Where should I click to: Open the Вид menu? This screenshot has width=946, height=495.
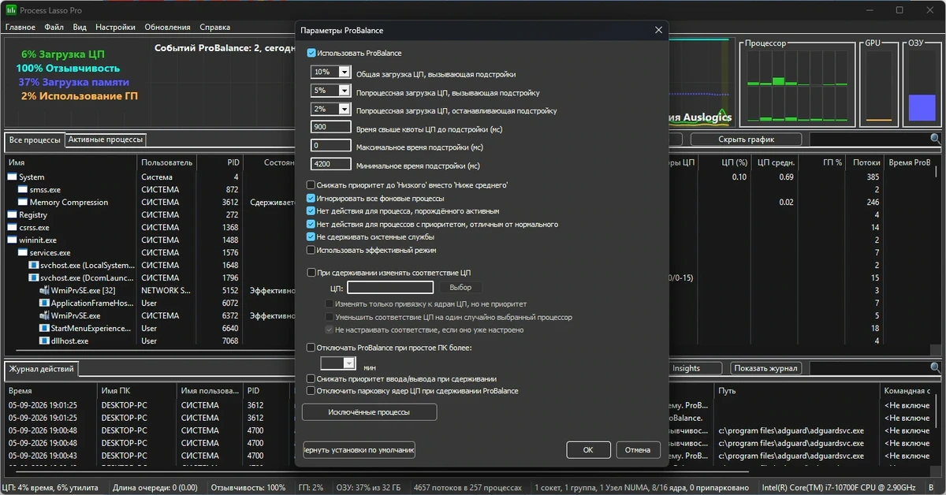[80, 27]
